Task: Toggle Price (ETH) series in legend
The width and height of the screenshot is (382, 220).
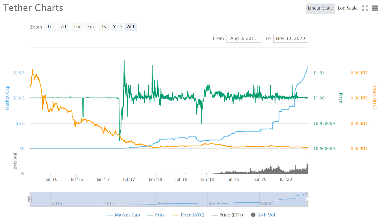Action: (x=227, y=215)
